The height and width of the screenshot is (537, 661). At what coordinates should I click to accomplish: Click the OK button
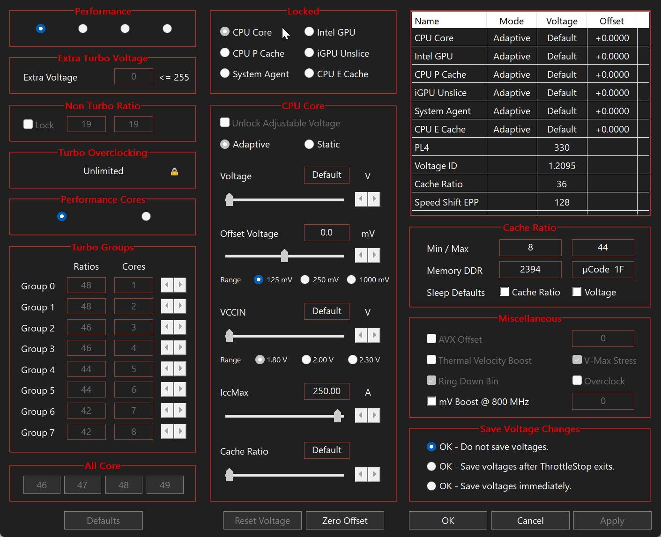(x=447, y=521)
